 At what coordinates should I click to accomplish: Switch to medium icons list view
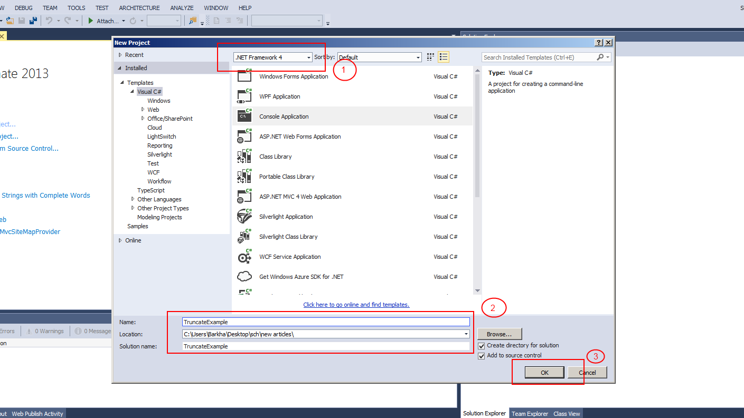pos(444,57)
